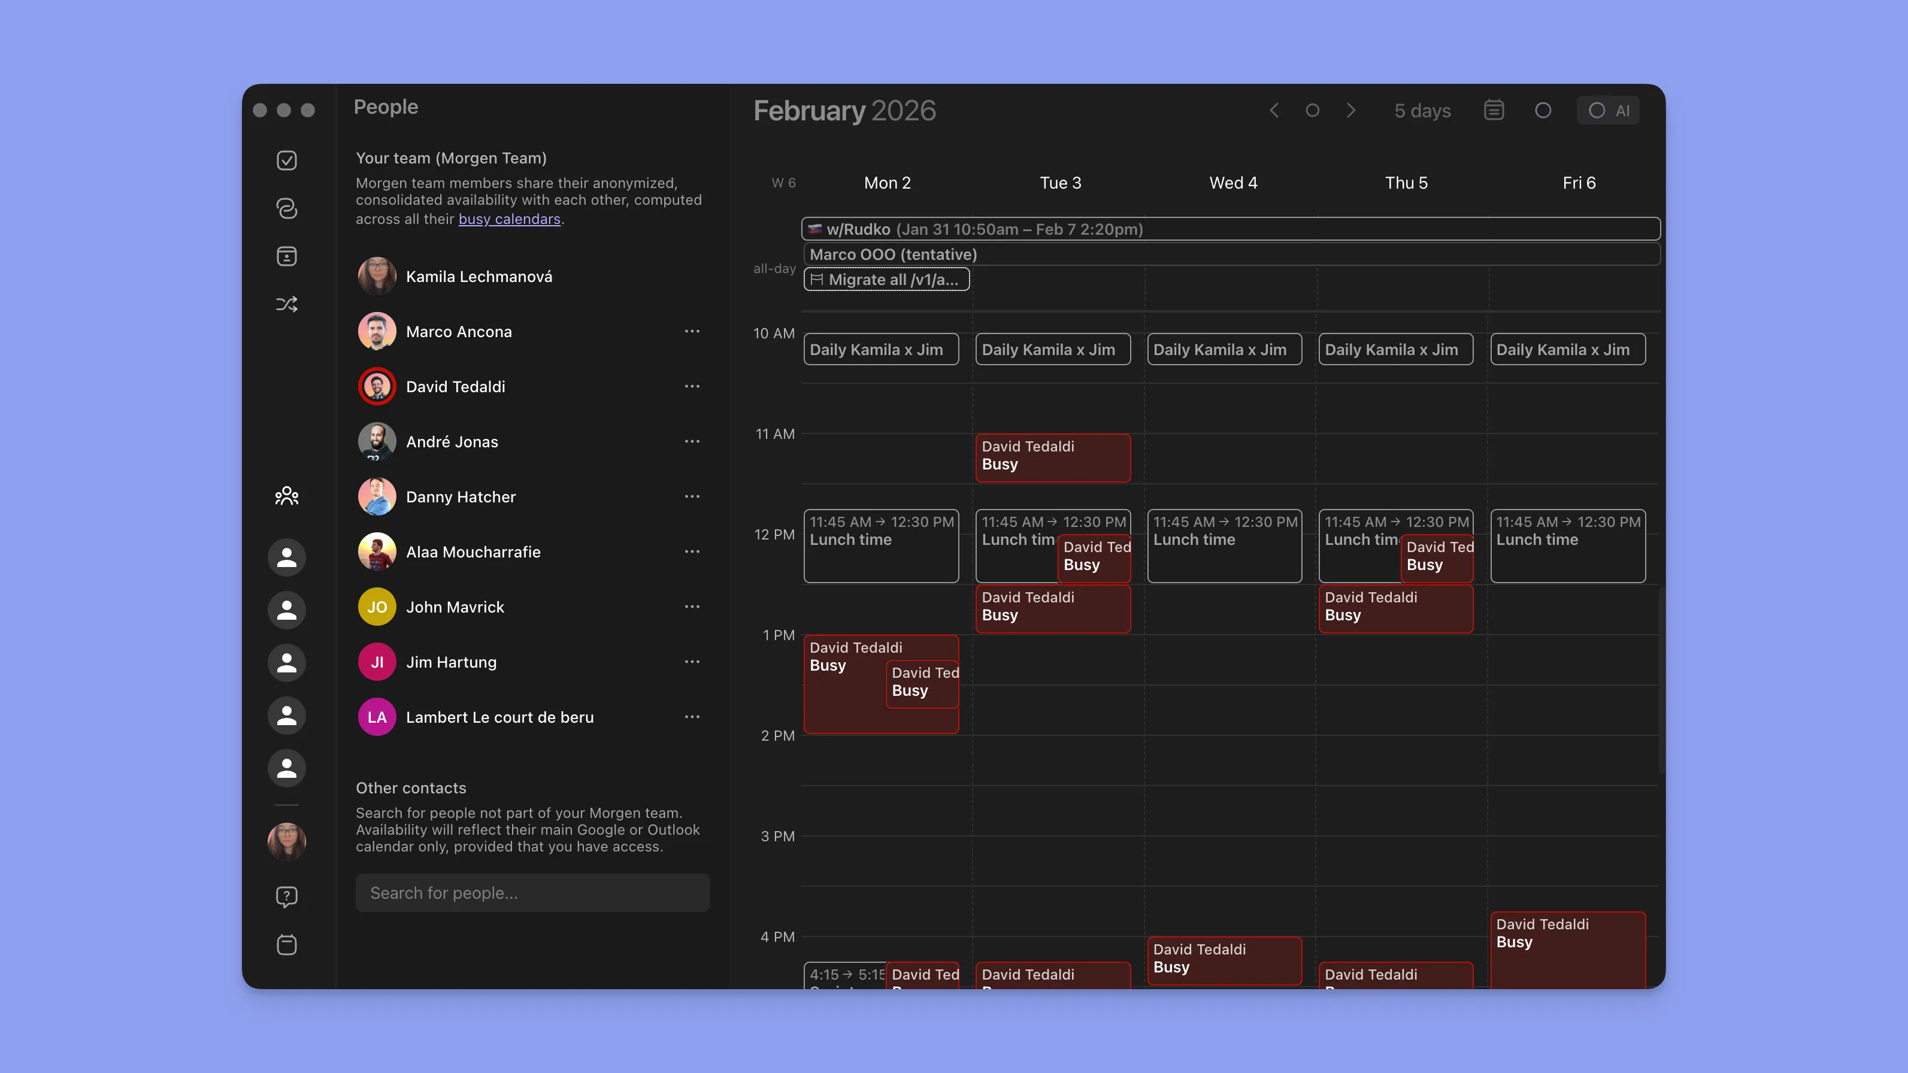Open the last generic contact icon in sidebar
Viewport: 1908px width, 1073px height.
287,768
